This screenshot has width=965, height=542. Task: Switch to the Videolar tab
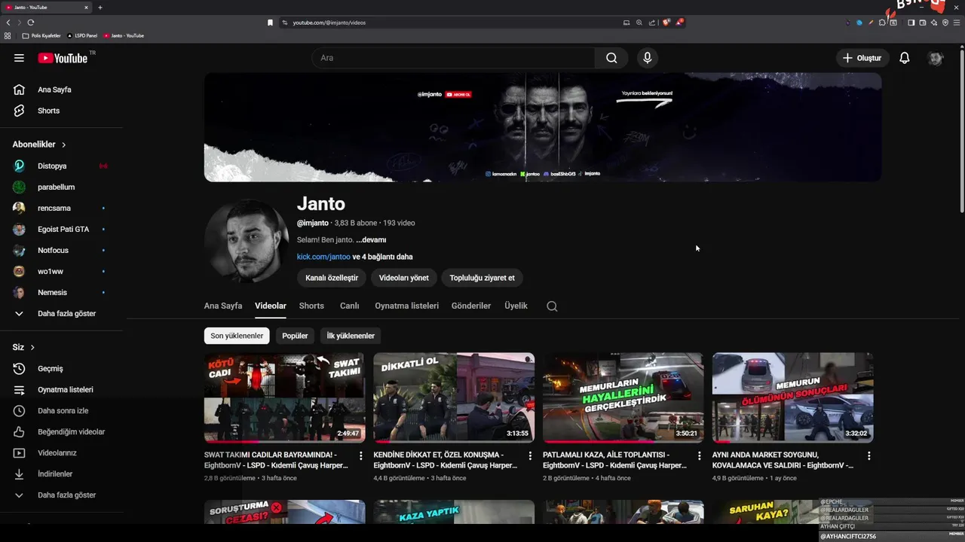pyautogui.click(x=271, y=306)
